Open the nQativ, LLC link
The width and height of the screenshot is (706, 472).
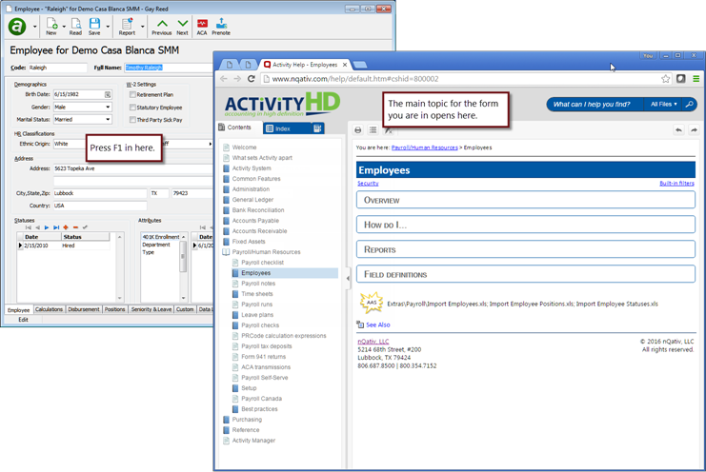373,342
